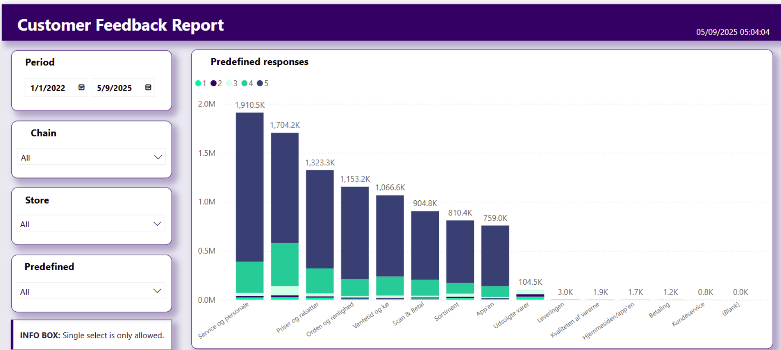This screenshot has height=350, width=781.
Task: Click the "1,910.5K" data label
Action: click(250, 105)
